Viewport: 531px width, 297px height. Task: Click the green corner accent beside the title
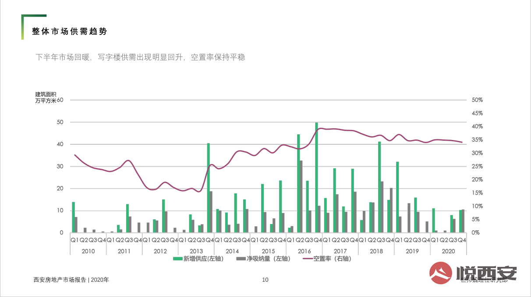coord(23,26)
